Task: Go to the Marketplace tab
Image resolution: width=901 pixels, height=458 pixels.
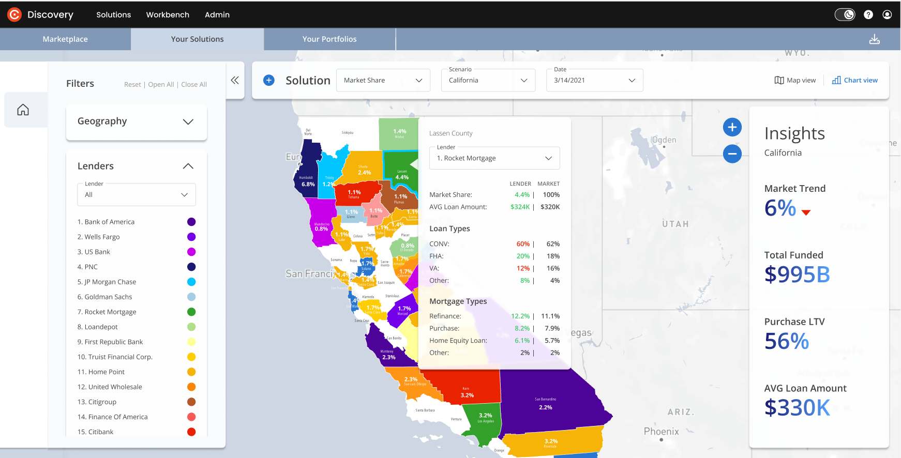Action: (65, 39)
